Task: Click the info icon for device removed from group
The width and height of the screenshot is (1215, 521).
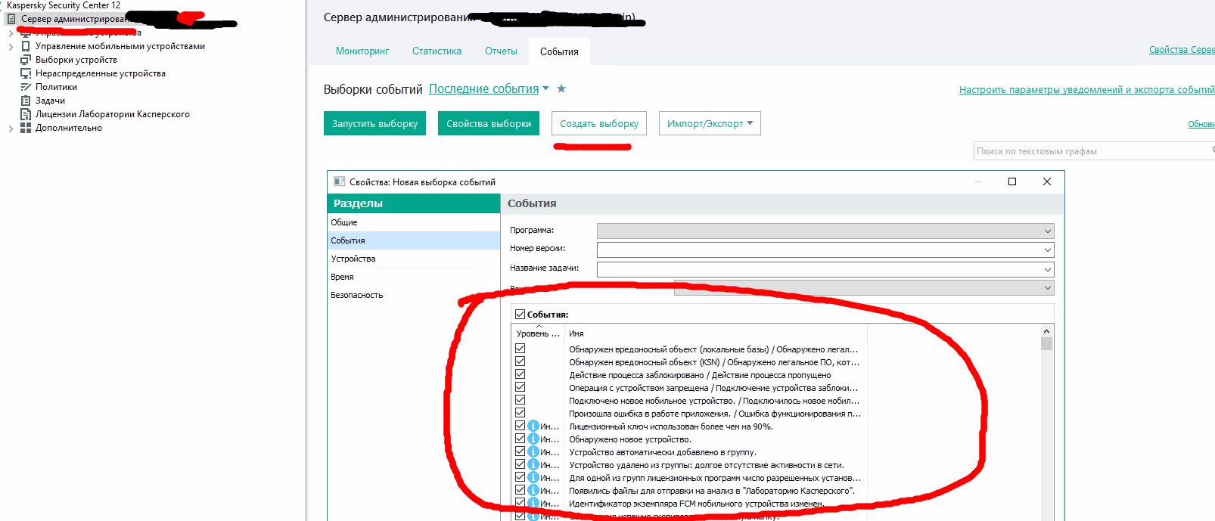Action: 533,464
